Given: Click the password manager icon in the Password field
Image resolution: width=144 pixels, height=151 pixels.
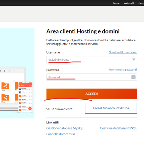Looking at the screenshot, I should tap(133, 77).
